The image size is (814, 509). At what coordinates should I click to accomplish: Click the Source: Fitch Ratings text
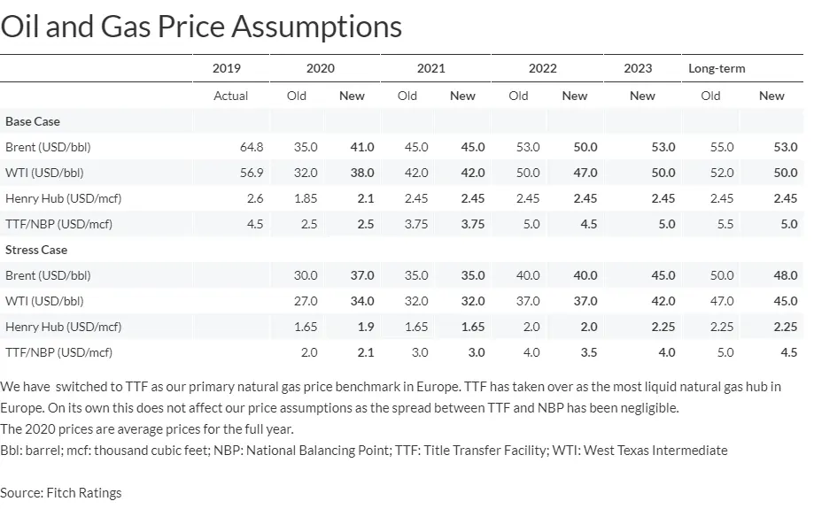coord(61,492)
